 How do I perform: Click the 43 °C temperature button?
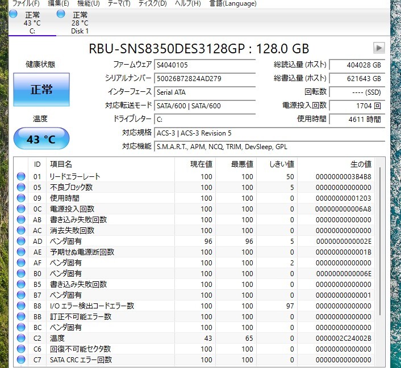[x=41, y=139]
